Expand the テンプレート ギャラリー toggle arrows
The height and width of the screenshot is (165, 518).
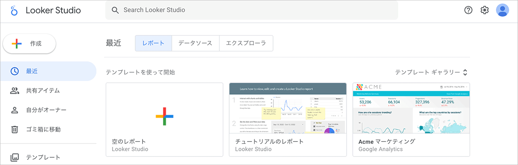(x=465, y=73)
